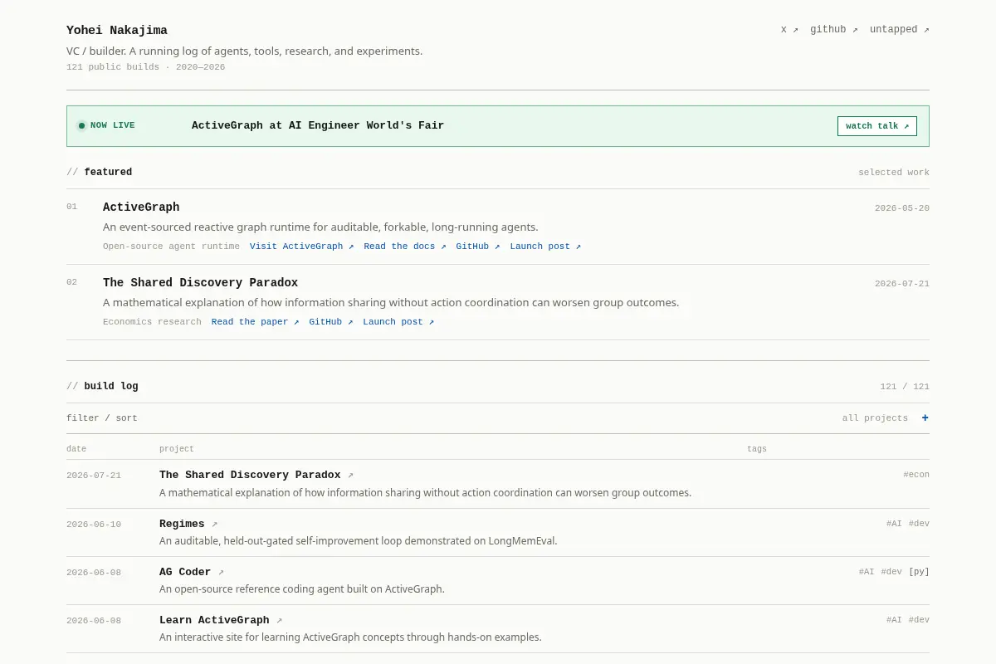Select #AI tag on Learn ActiveGraph row
Image resolution: width=996 pixels, height=664 pixels.
click(x=894, y=620)
